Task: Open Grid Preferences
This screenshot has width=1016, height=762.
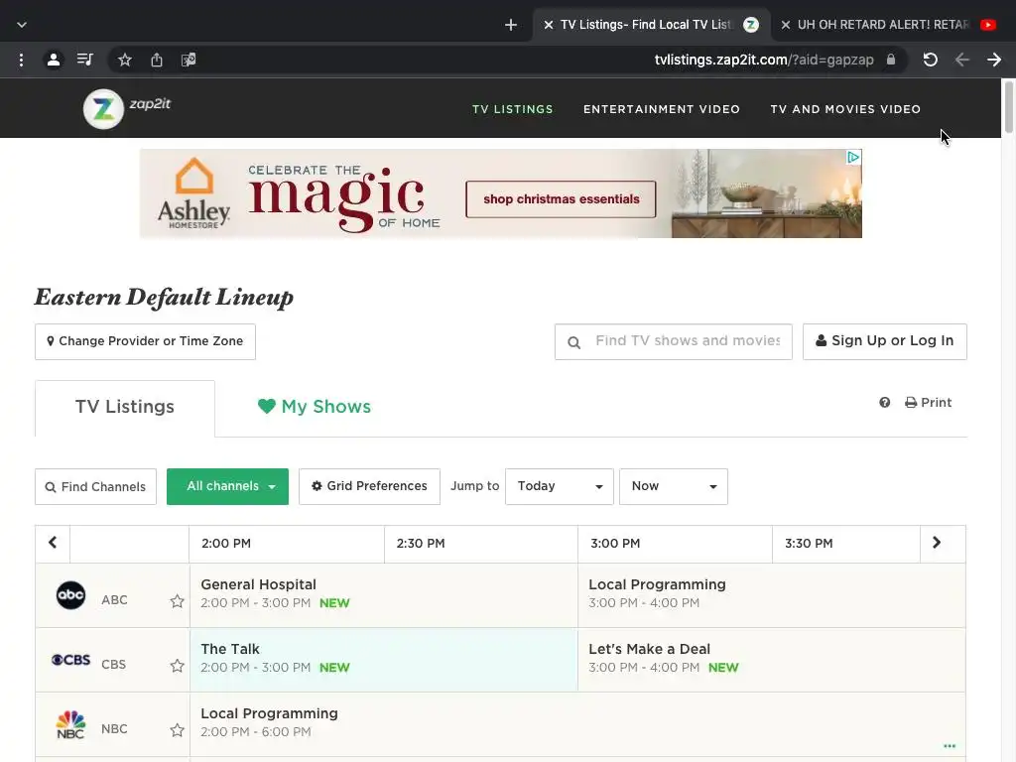Action: (369, 486)
